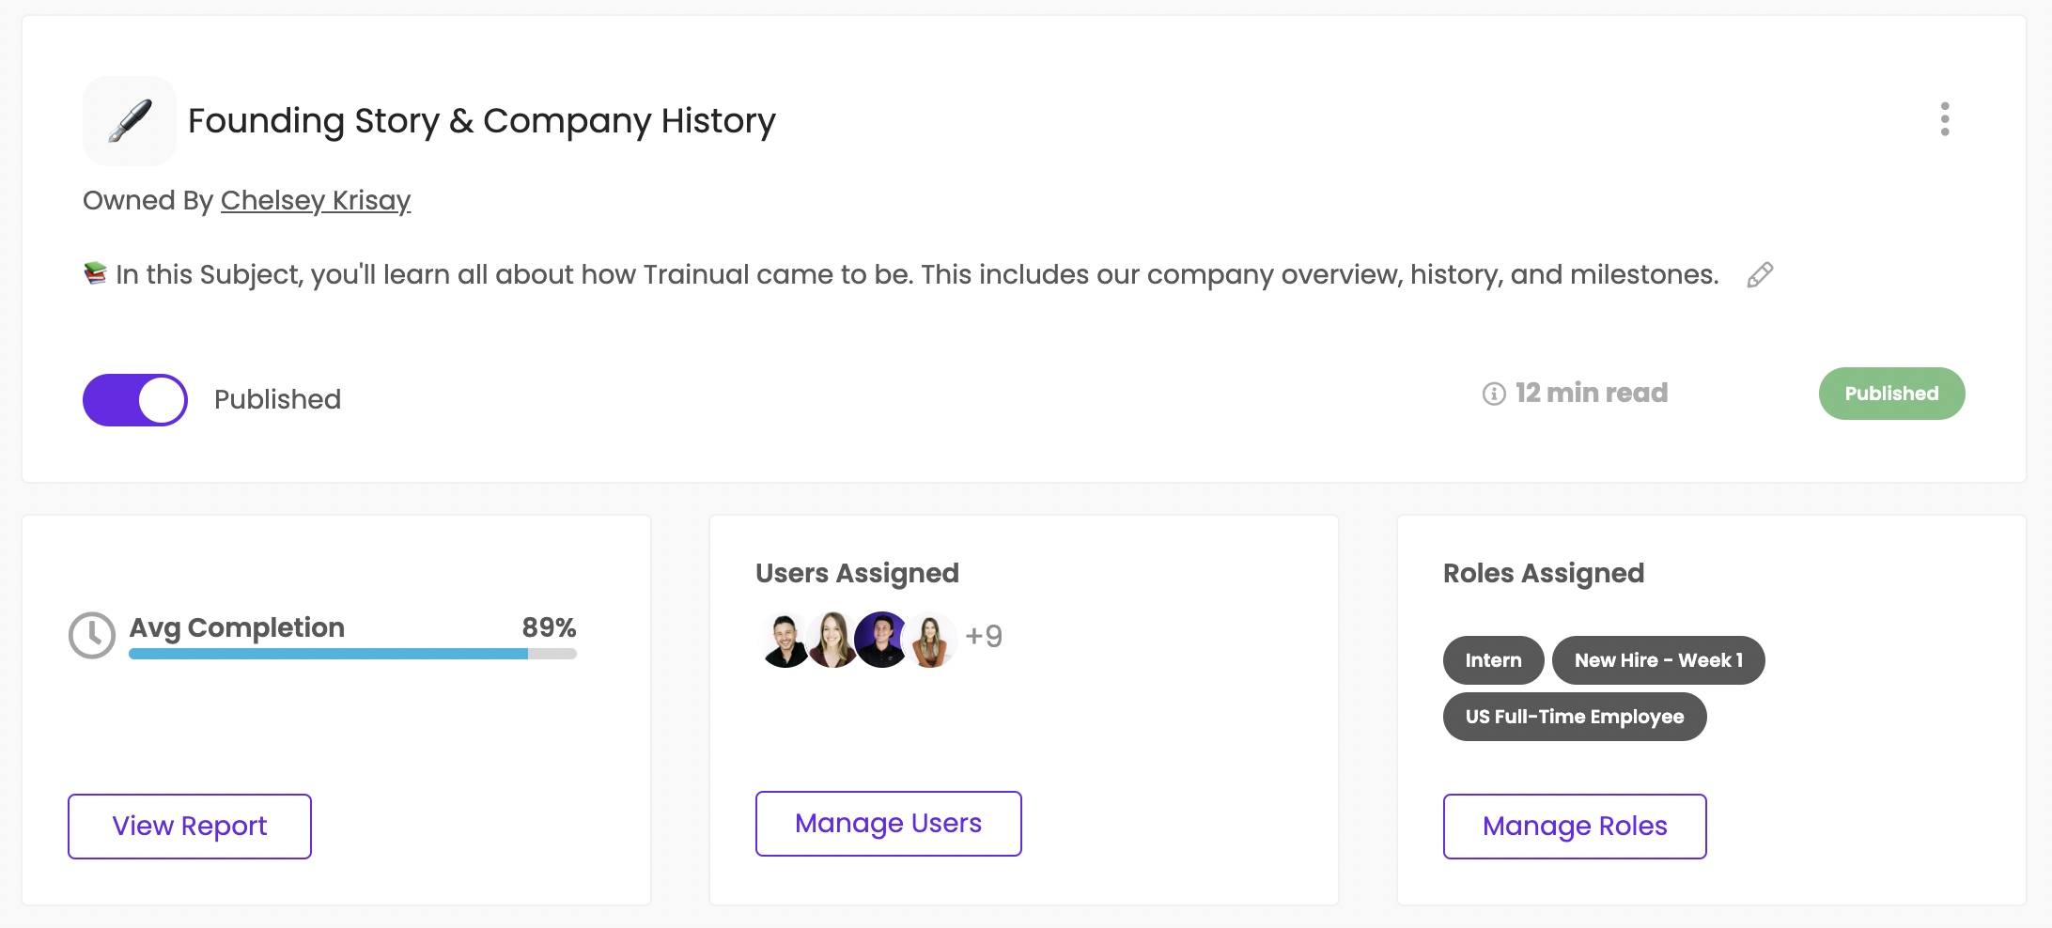This screenshot has height=928, width=2052.
Task: Click the fountain pen subject icon
Action: [x=130, y=121]
